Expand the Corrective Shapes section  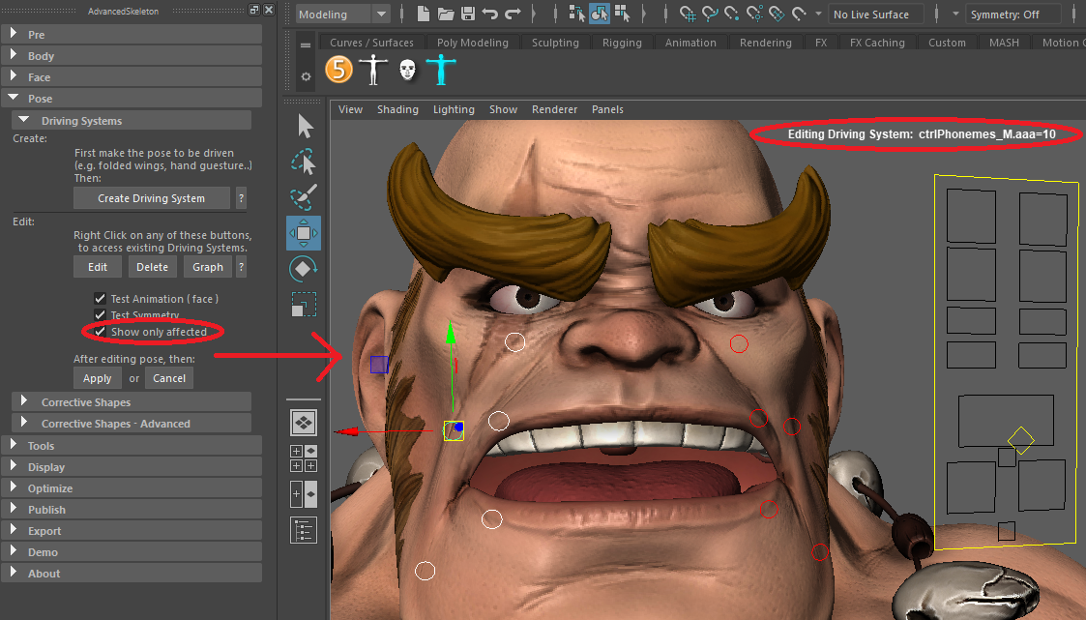pos(85,402)
